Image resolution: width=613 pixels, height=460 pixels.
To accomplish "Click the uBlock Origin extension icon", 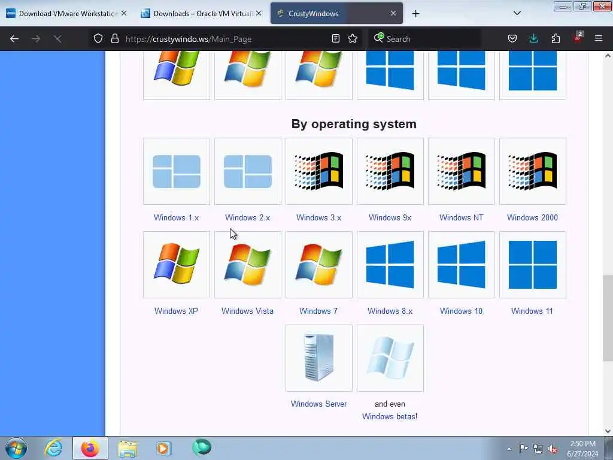I will (x=578, y=38).
